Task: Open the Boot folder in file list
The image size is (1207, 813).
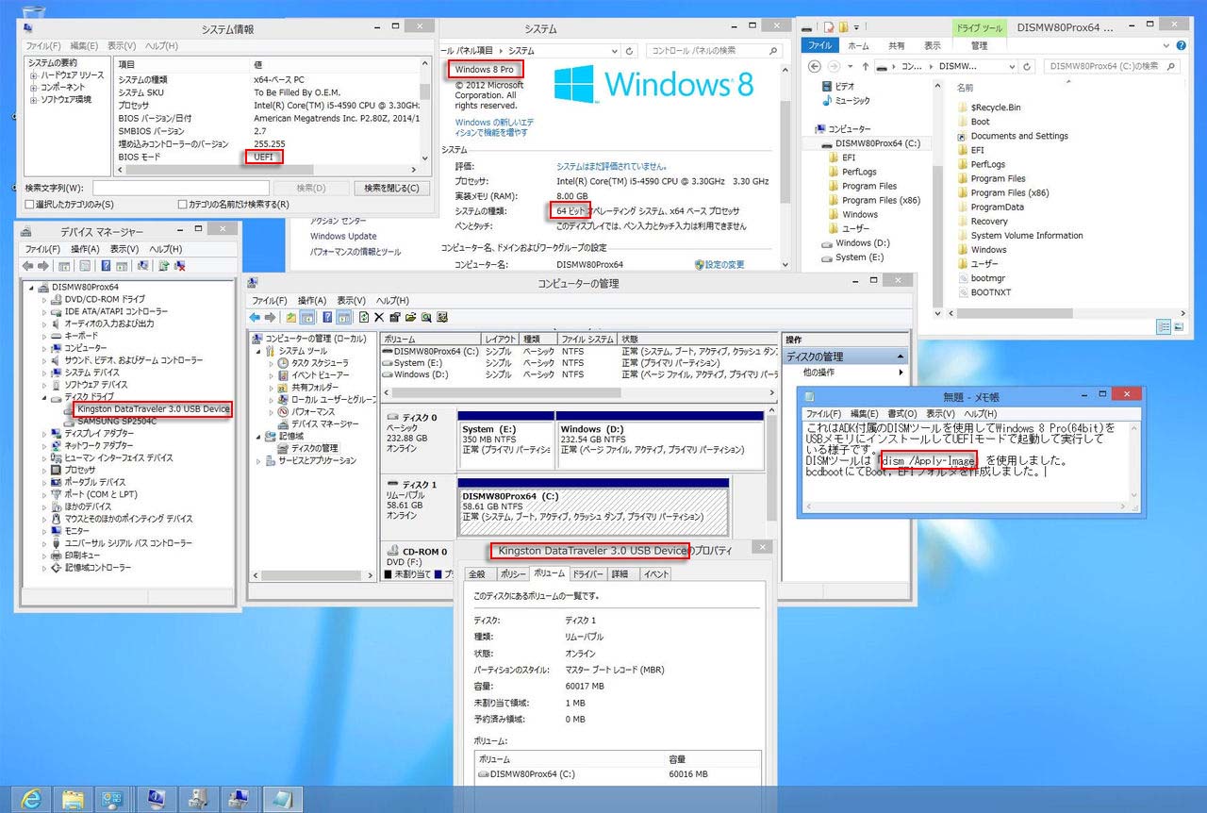Action: coord(980,122)
